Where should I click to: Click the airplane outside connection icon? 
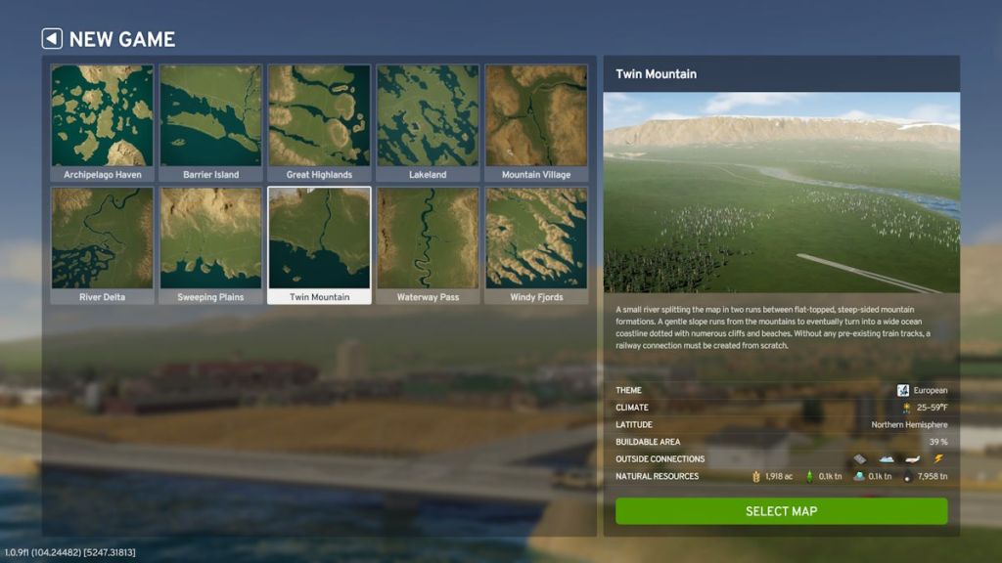coord(911,457)
